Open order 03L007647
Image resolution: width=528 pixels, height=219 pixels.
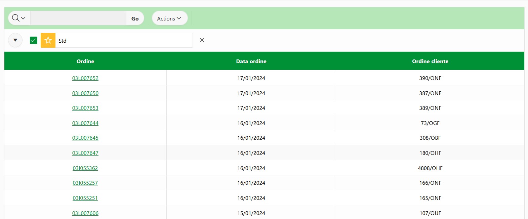[85, 153]
